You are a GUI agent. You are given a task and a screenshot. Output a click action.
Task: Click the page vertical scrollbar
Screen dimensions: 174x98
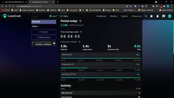(173, 37)
